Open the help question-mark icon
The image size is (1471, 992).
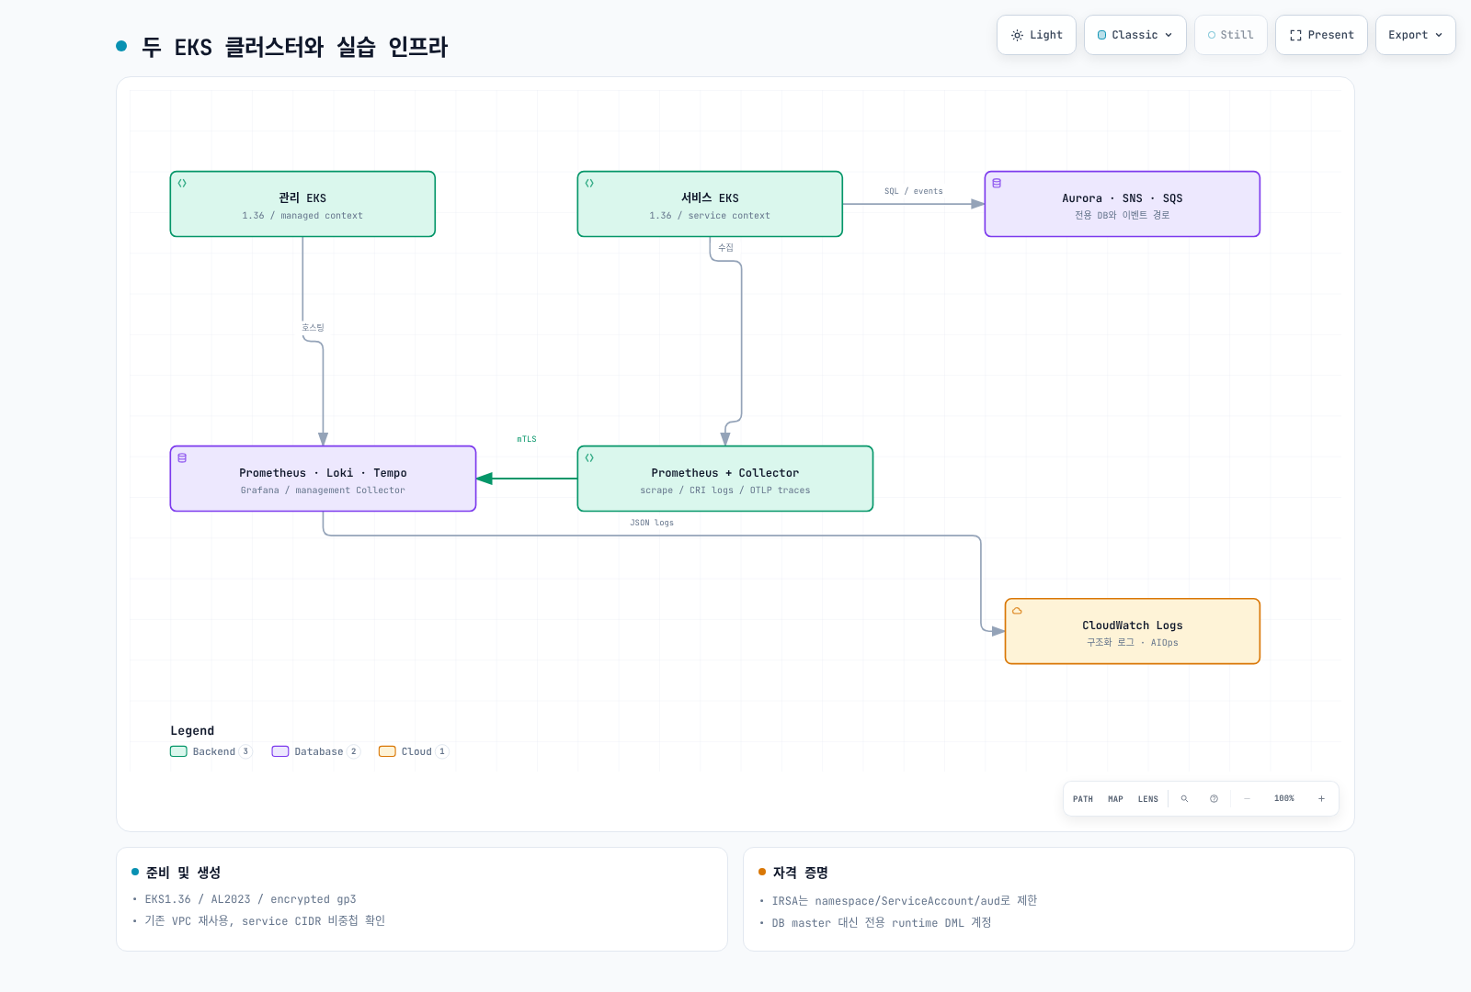[x=1214, y=799]
